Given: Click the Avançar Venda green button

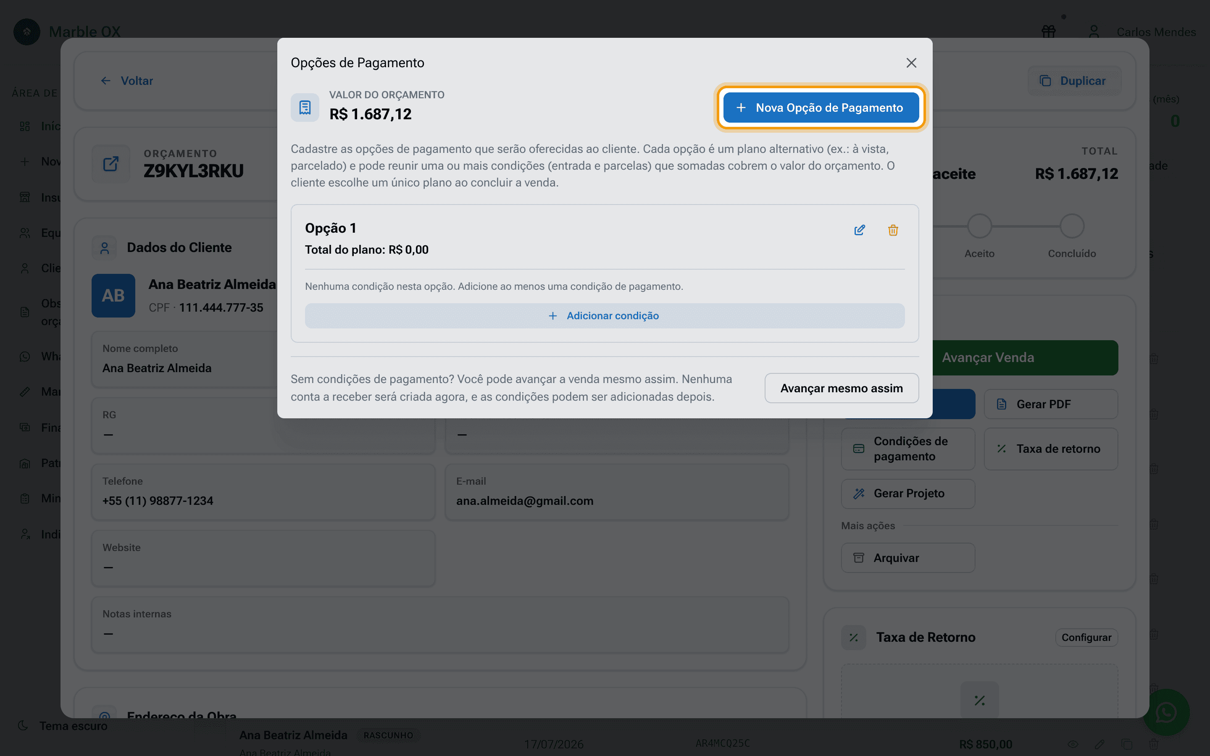Looking at the screenshot, I should [x=1025, y=357].
